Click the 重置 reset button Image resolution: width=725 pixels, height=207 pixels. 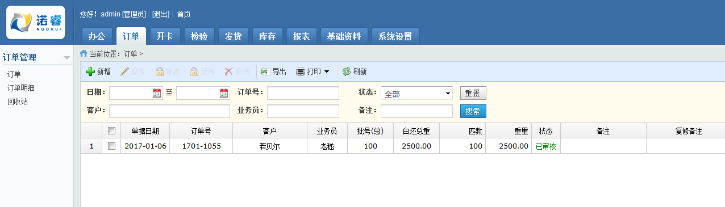(473, 93)
